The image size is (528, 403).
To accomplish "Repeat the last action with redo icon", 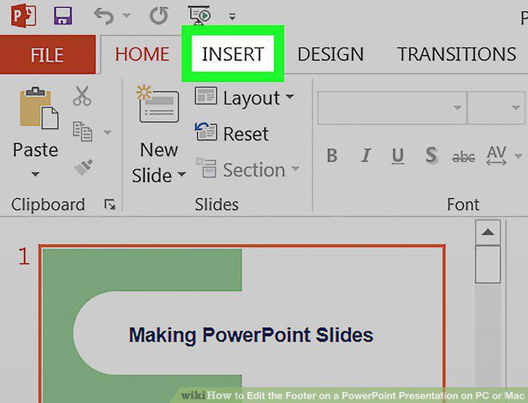I will click(x=159, y=15).
